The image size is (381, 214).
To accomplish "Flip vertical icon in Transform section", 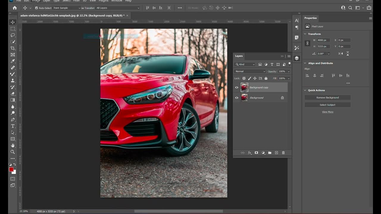I will [x=347, y=53].
